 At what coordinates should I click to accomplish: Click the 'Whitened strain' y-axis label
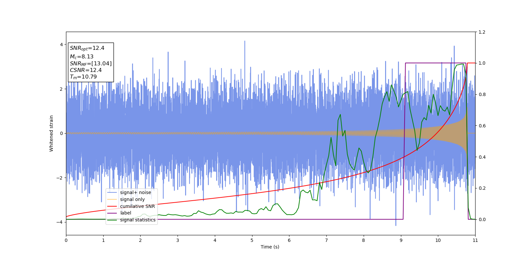(x=51, y=133)
